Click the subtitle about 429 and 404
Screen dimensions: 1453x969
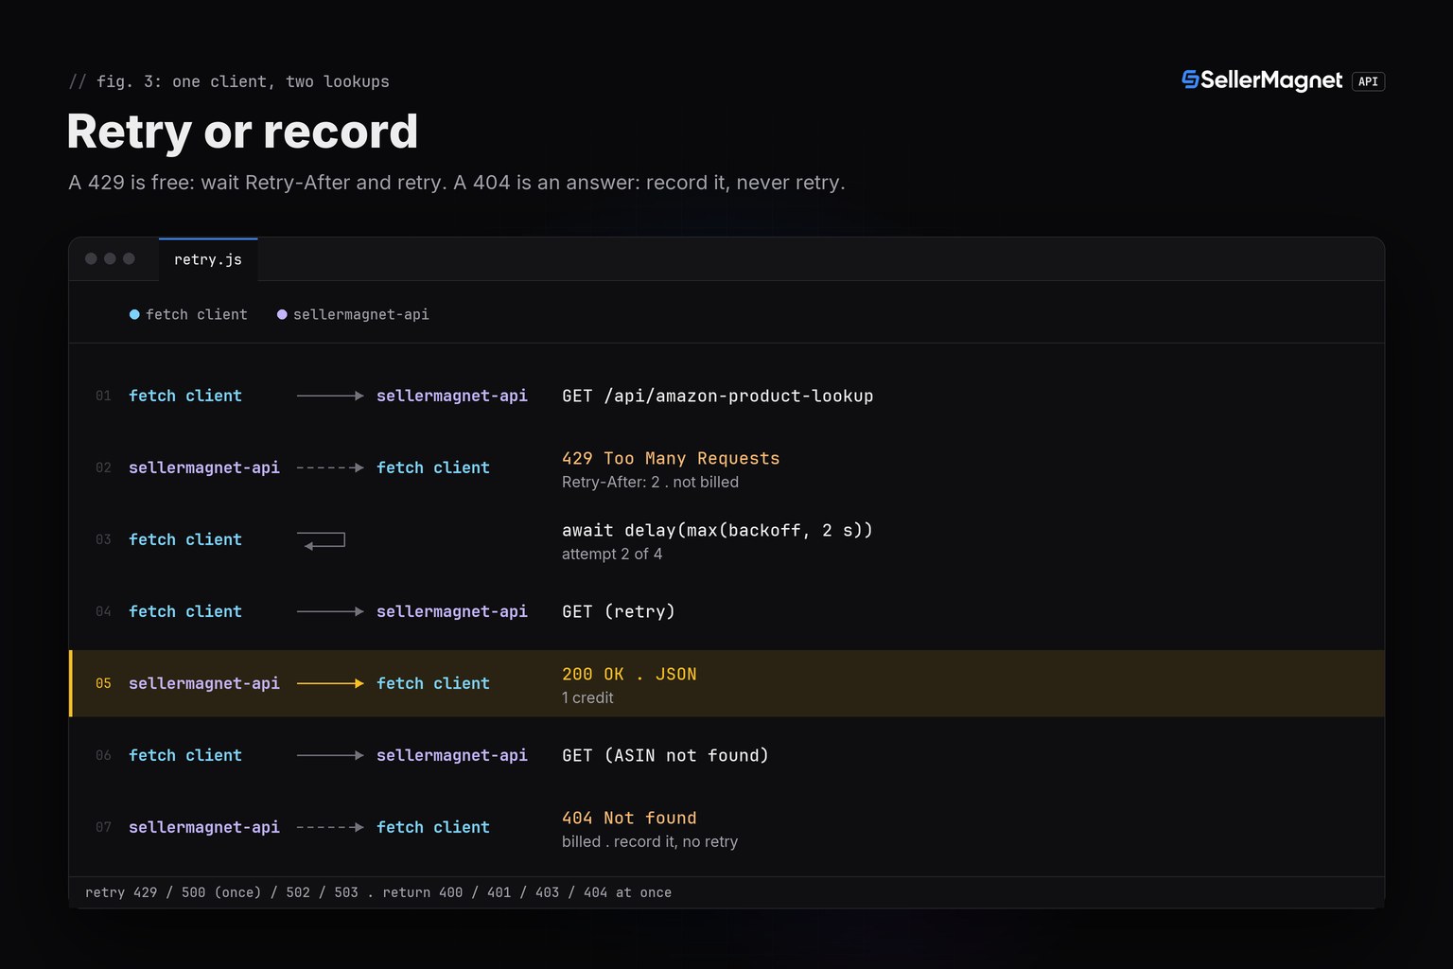(457, 183)
